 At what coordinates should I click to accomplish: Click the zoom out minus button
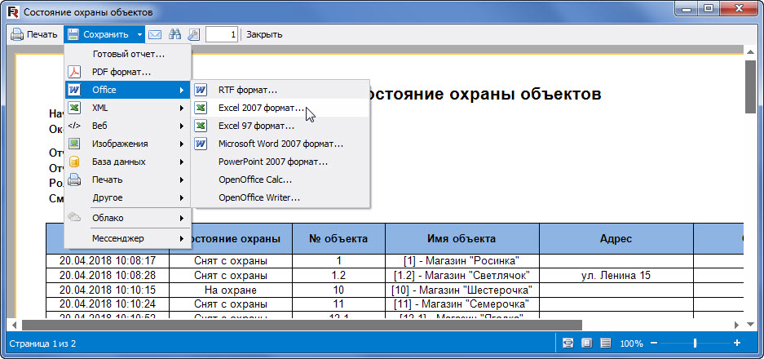(654, 343)
